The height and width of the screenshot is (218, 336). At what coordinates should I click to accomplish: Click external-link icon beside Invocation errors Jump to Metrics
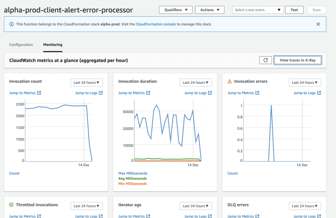257,93
